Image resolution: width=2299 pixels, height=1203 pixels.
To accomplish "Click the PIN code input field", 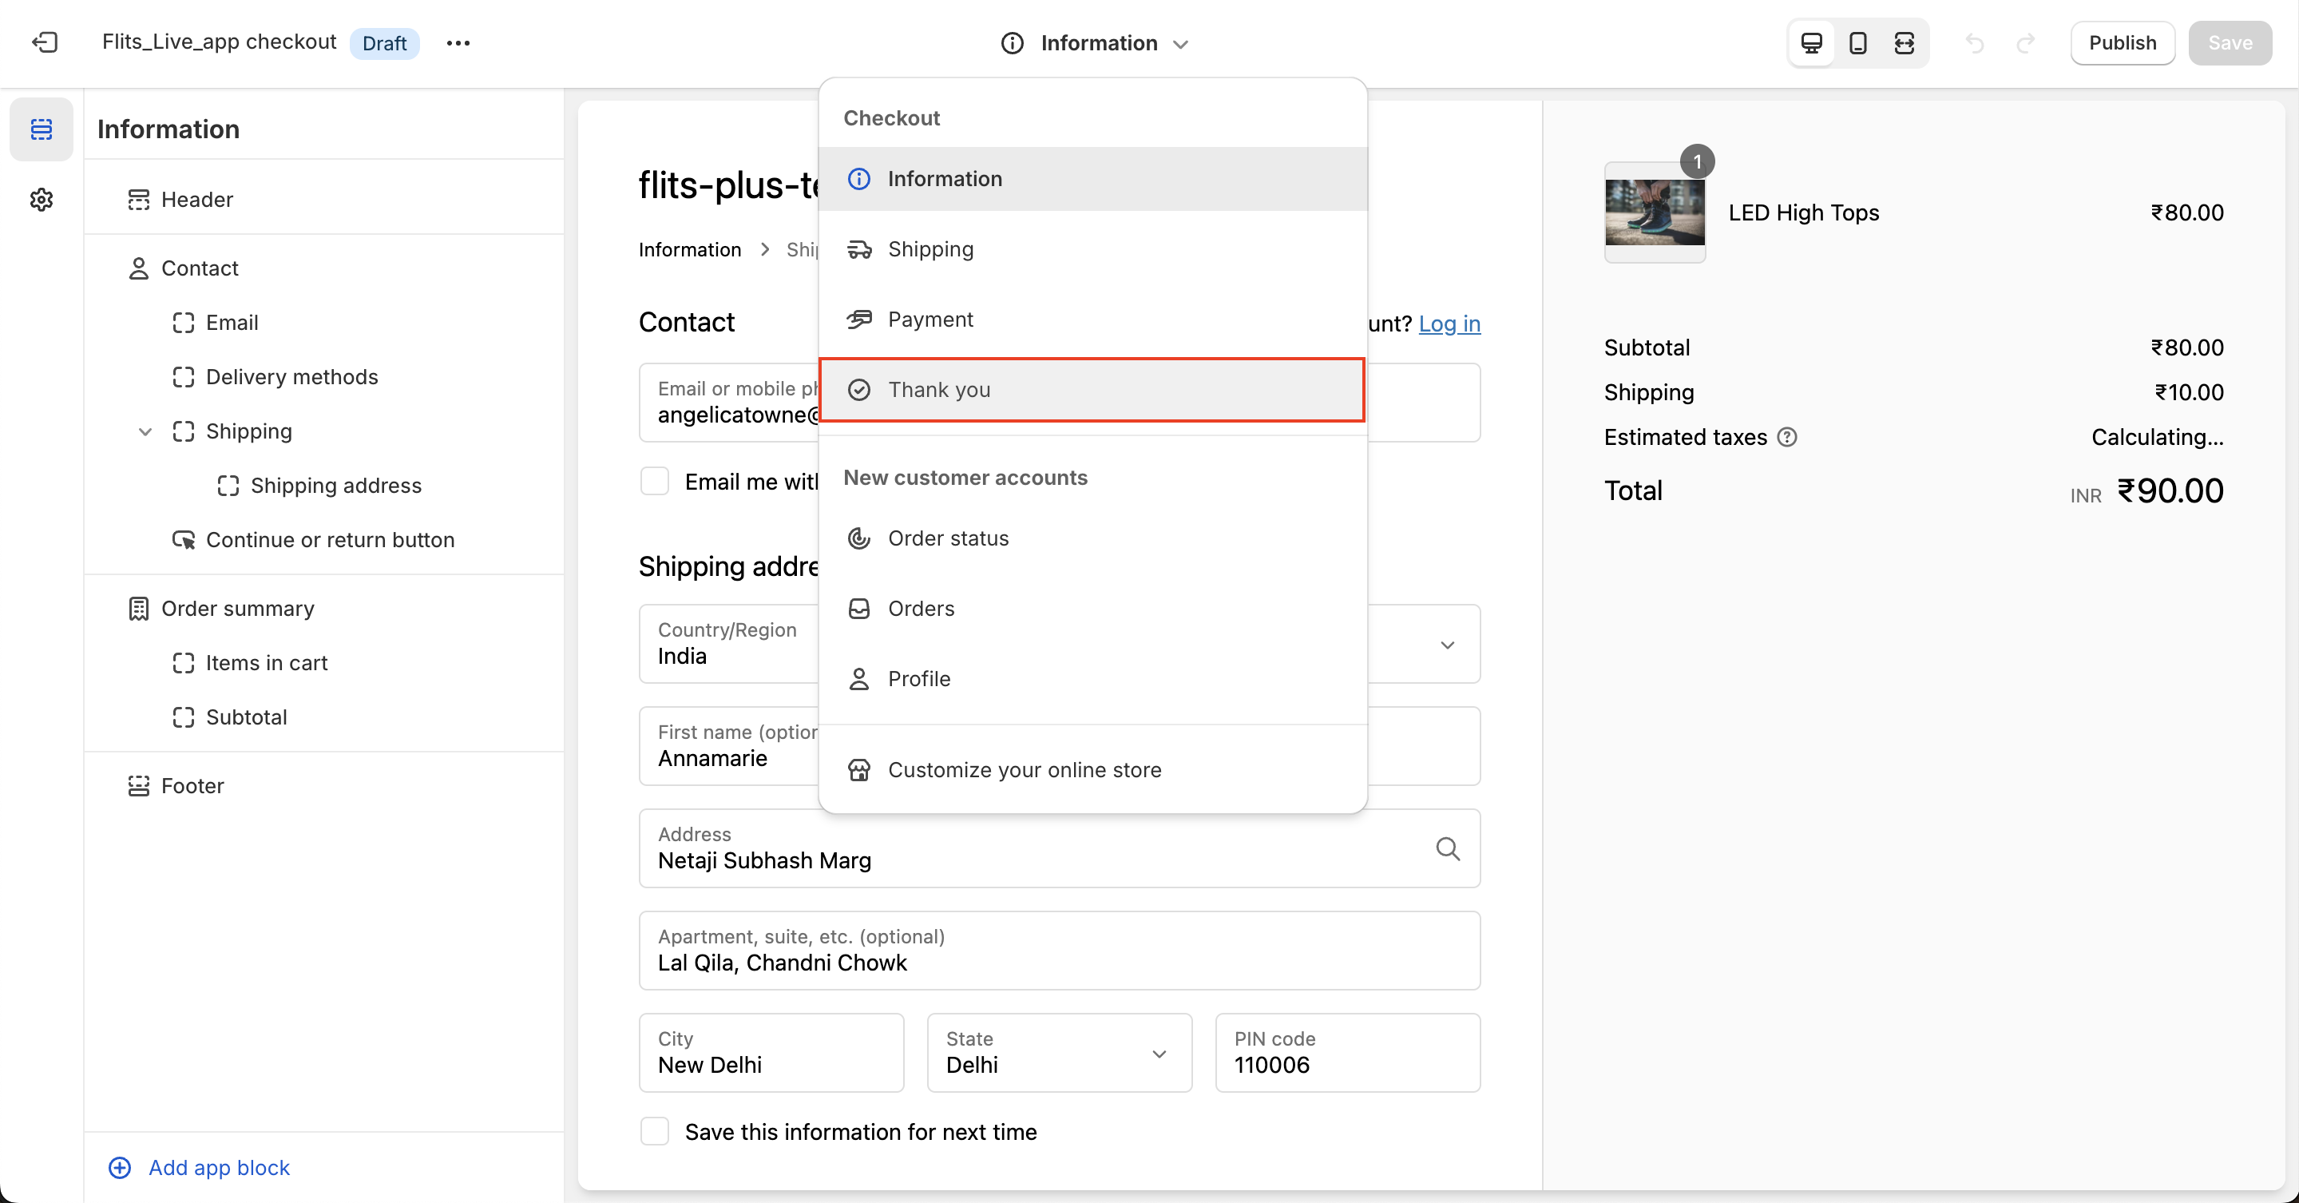I will click(1346, 1052).
